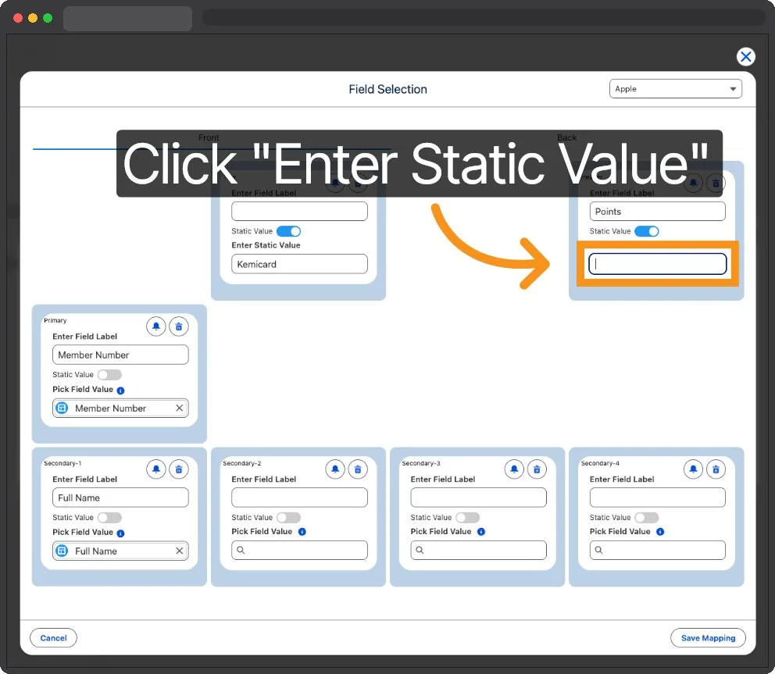This screenshot has height=674, width=775.
Task: Enable Static Value toggle on Secondary-3 card
Action: (x=467, y=517)
